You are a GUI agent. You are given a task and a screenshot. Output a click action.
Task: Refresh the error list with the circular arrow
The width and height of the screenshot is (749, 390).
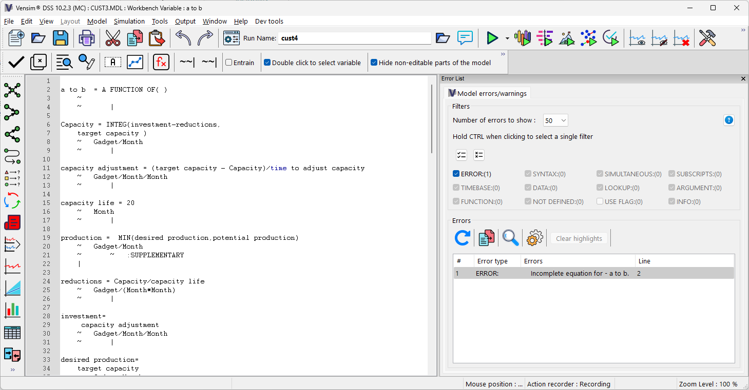click(462, 237)
